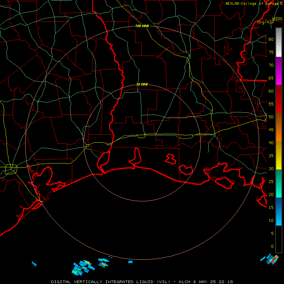
Task: Select the red segment of the color scale
Action: [279, 99]
